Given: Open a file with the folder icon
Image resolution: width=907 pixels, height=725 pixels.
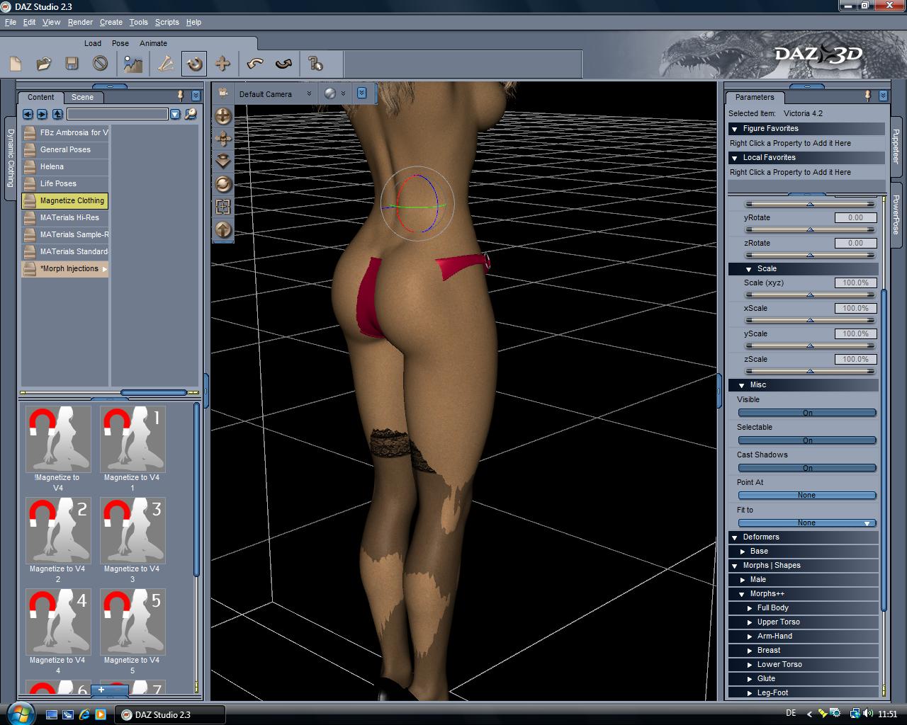Looking at the screenshot, I should [x=44, y=64].
